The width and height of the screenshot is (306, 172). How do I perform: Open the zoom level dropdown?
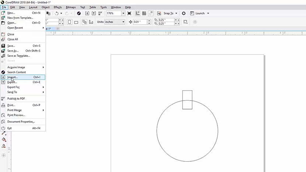(123, 13)
